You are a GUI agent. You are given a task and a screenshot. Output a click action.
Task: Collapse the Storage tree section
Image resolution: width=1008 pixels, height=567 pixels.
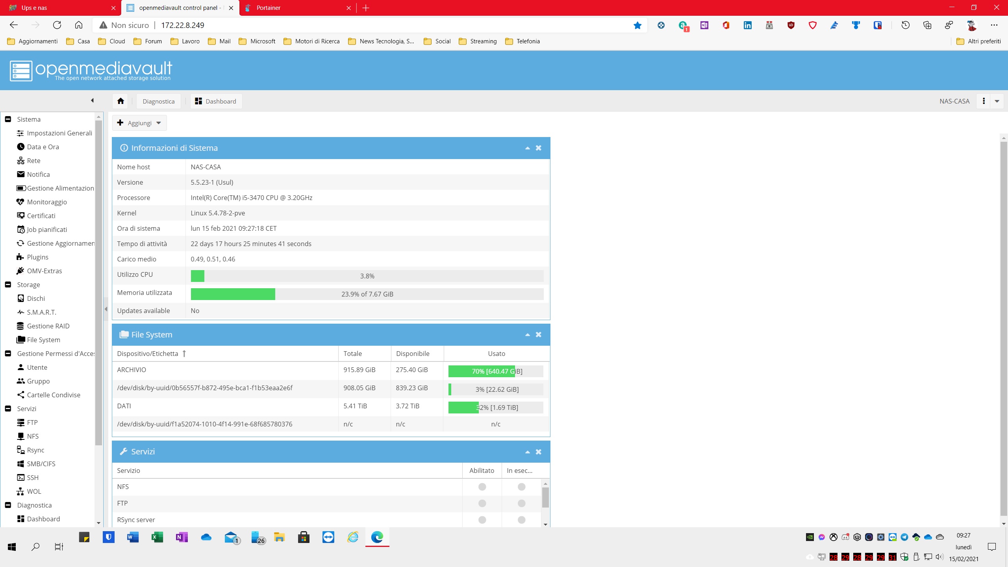pos(8,285)
